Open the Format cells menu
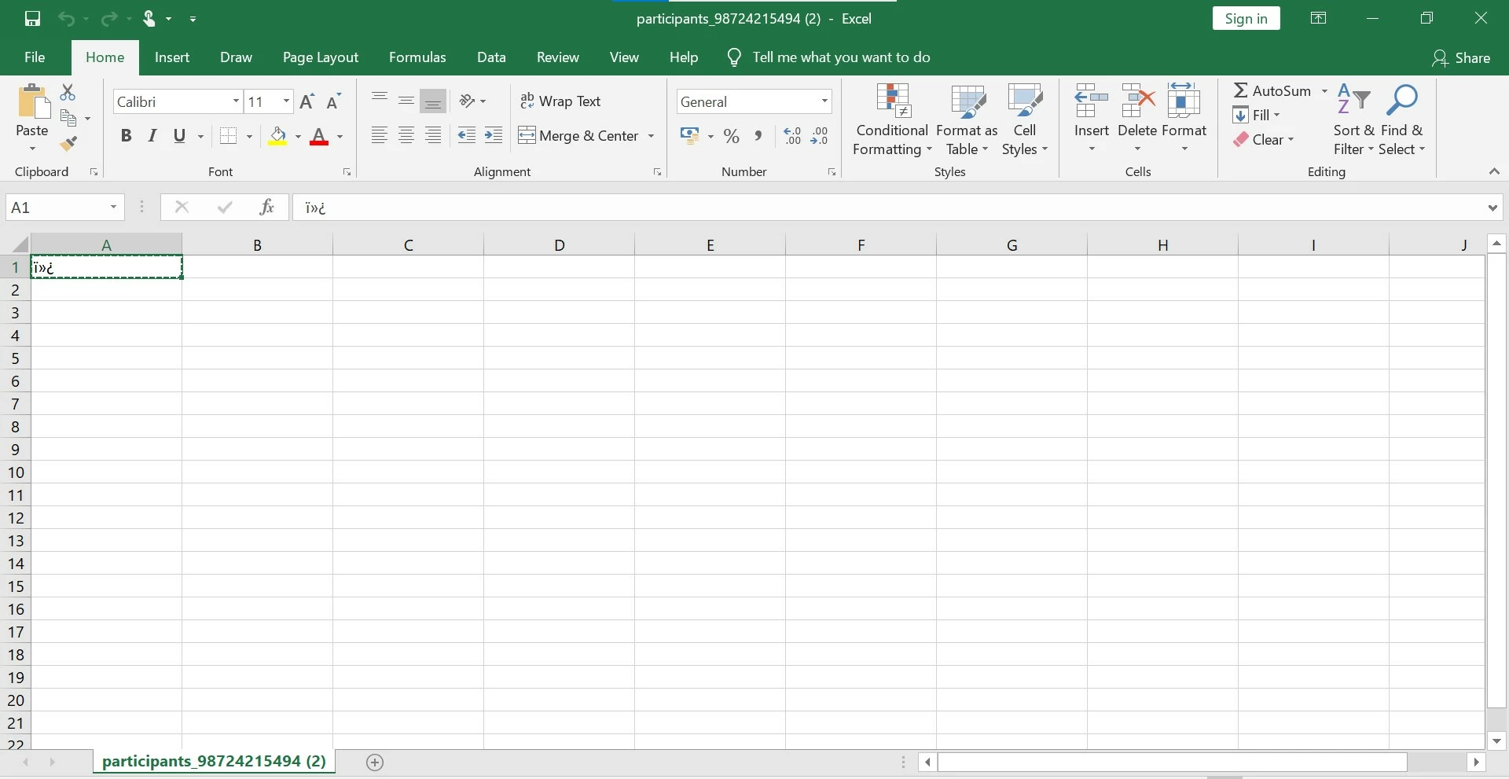Viewport: 1509px width, 779px height. [1184, 118]
